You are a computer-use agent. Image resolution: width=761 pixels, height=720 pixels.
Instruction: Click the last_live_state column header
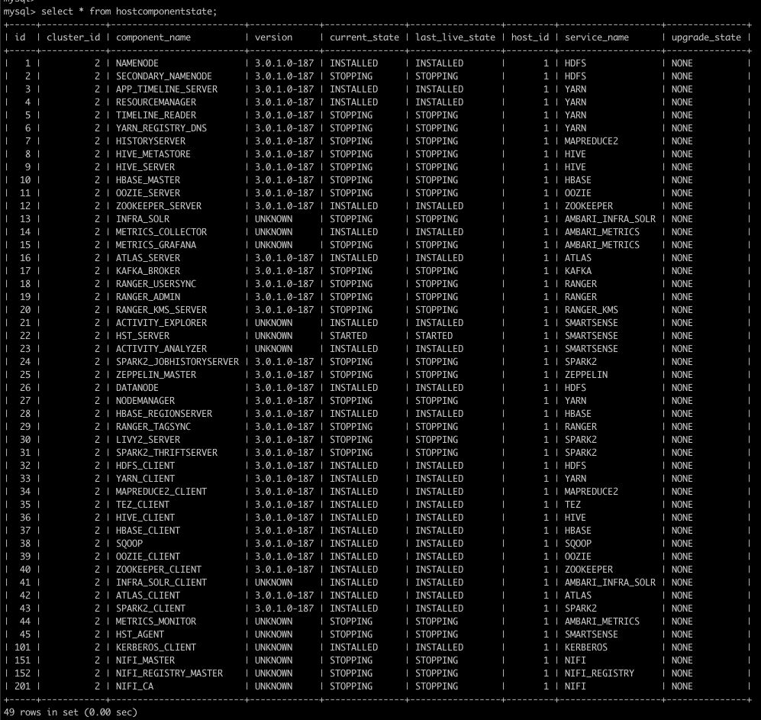(455, 37)
